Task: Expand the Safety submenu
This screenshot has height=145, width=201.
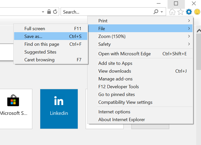Action: pos(140,44)
